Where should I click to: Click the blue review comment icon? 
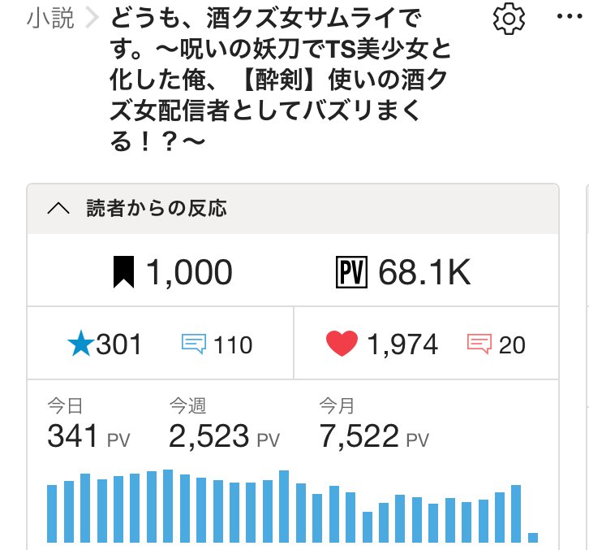[x=193, y=345]
